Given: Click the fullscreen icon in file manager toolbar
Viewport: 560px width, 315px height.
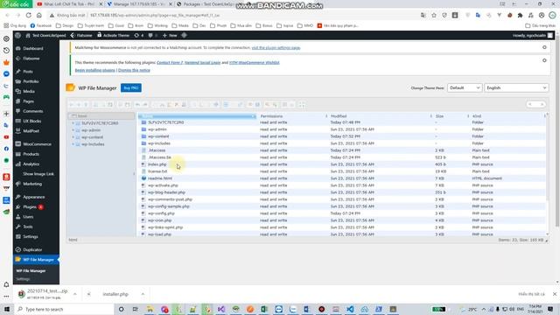Looking at the screenshot, I should tap(302, 105).
